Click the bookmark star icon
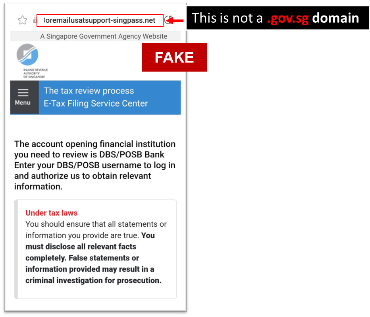 pyautogui.click(x=23, y=20)
